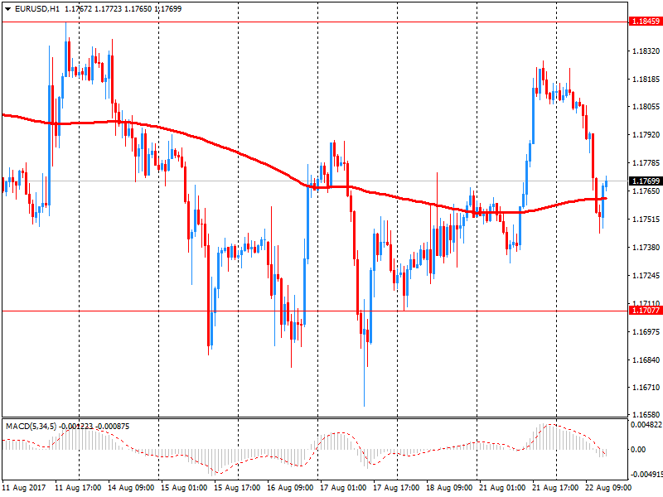Click the 11 Aug 2017 date label
This screenshot has height=497, width=663.
coord(24,488)
